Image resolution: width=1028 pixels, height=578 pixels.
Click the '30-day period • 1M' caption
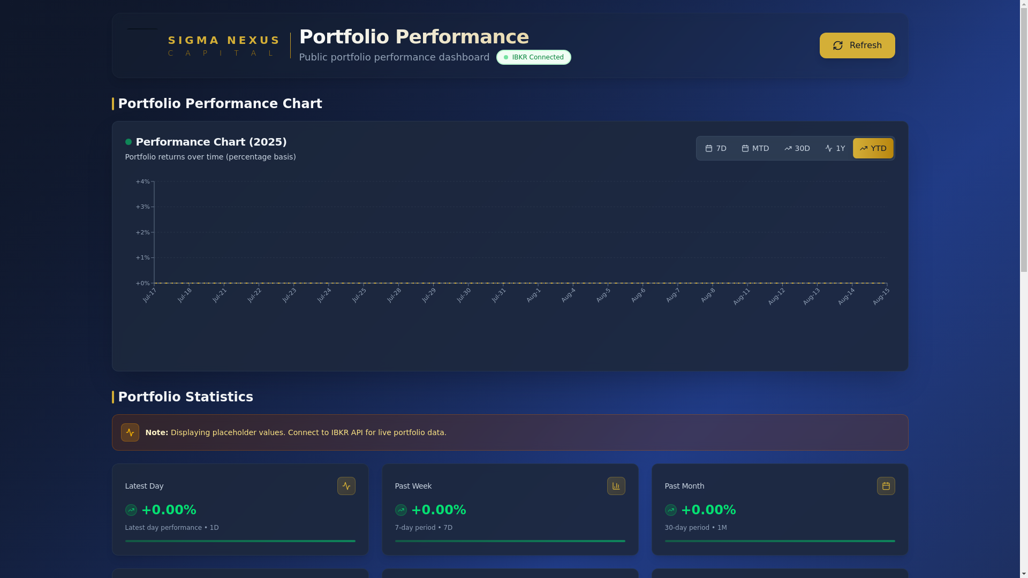[x=696, y=528]
